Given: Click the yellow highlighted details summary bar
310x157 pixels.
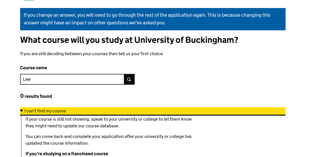Looking at the screenshot, I should 153,111.
